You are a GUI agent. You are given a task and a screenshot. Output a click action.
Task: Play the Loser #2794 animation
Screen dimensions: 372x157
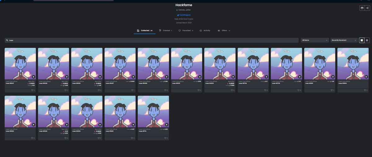[x=266, y=77]
